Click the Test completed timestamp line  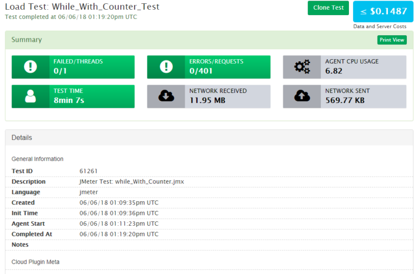[x=71, y=17]
